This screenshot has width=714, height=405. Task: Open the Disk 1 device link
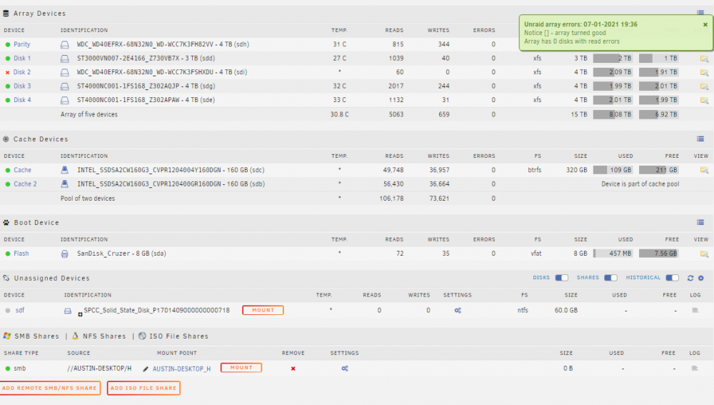(22, 59)
